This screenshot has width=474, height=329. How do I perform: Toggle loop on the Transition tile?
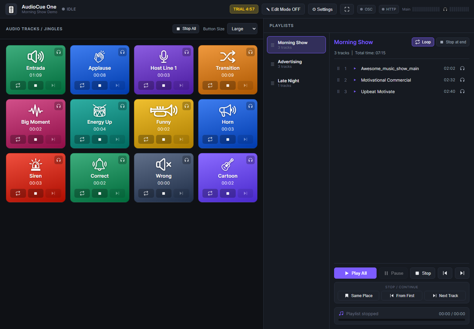[210, 86]
